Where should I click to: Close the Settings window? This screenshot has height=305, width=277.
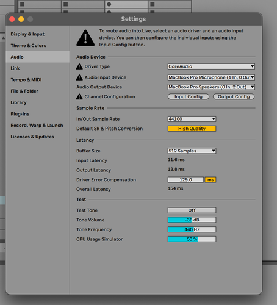point(12,19)
